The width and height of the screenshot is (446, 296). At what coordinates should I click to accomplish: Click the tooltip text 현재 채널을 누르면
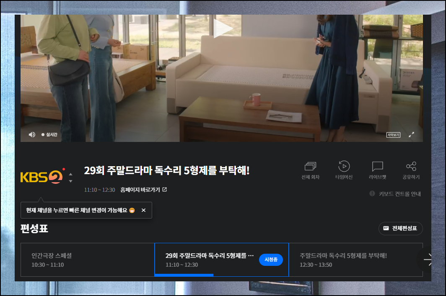pyautogui.click(x=77, y=210)
